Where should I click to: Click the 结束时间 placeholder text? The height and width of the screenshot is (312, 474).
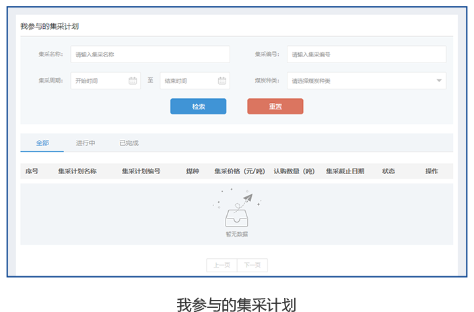tap(176, 81)
